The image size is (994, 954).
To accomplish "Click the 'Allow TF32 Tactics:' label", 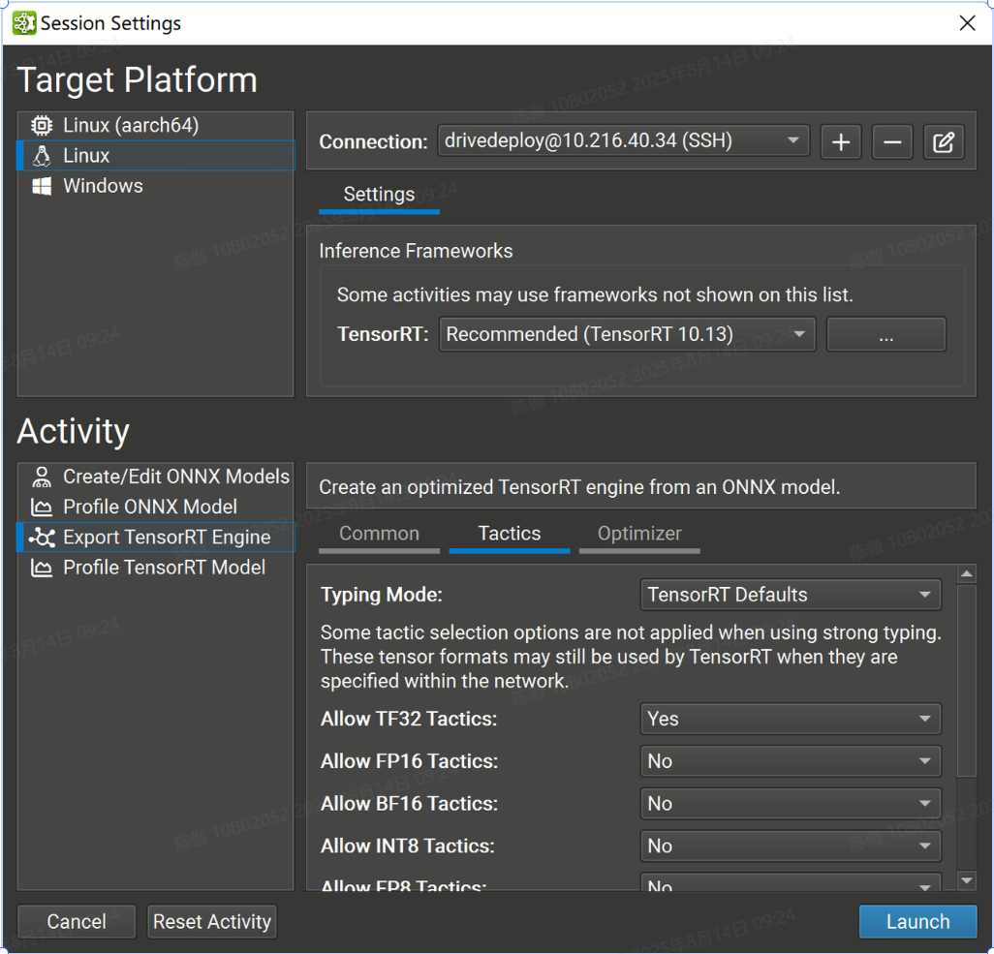I will click(409, 719).
